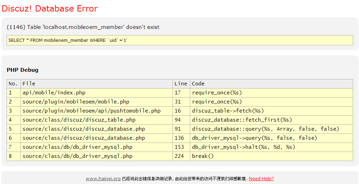Select source/plugin/mobileoem/mobile.php cell
This screenshot has height=184, width=359.
click(97, 102)
